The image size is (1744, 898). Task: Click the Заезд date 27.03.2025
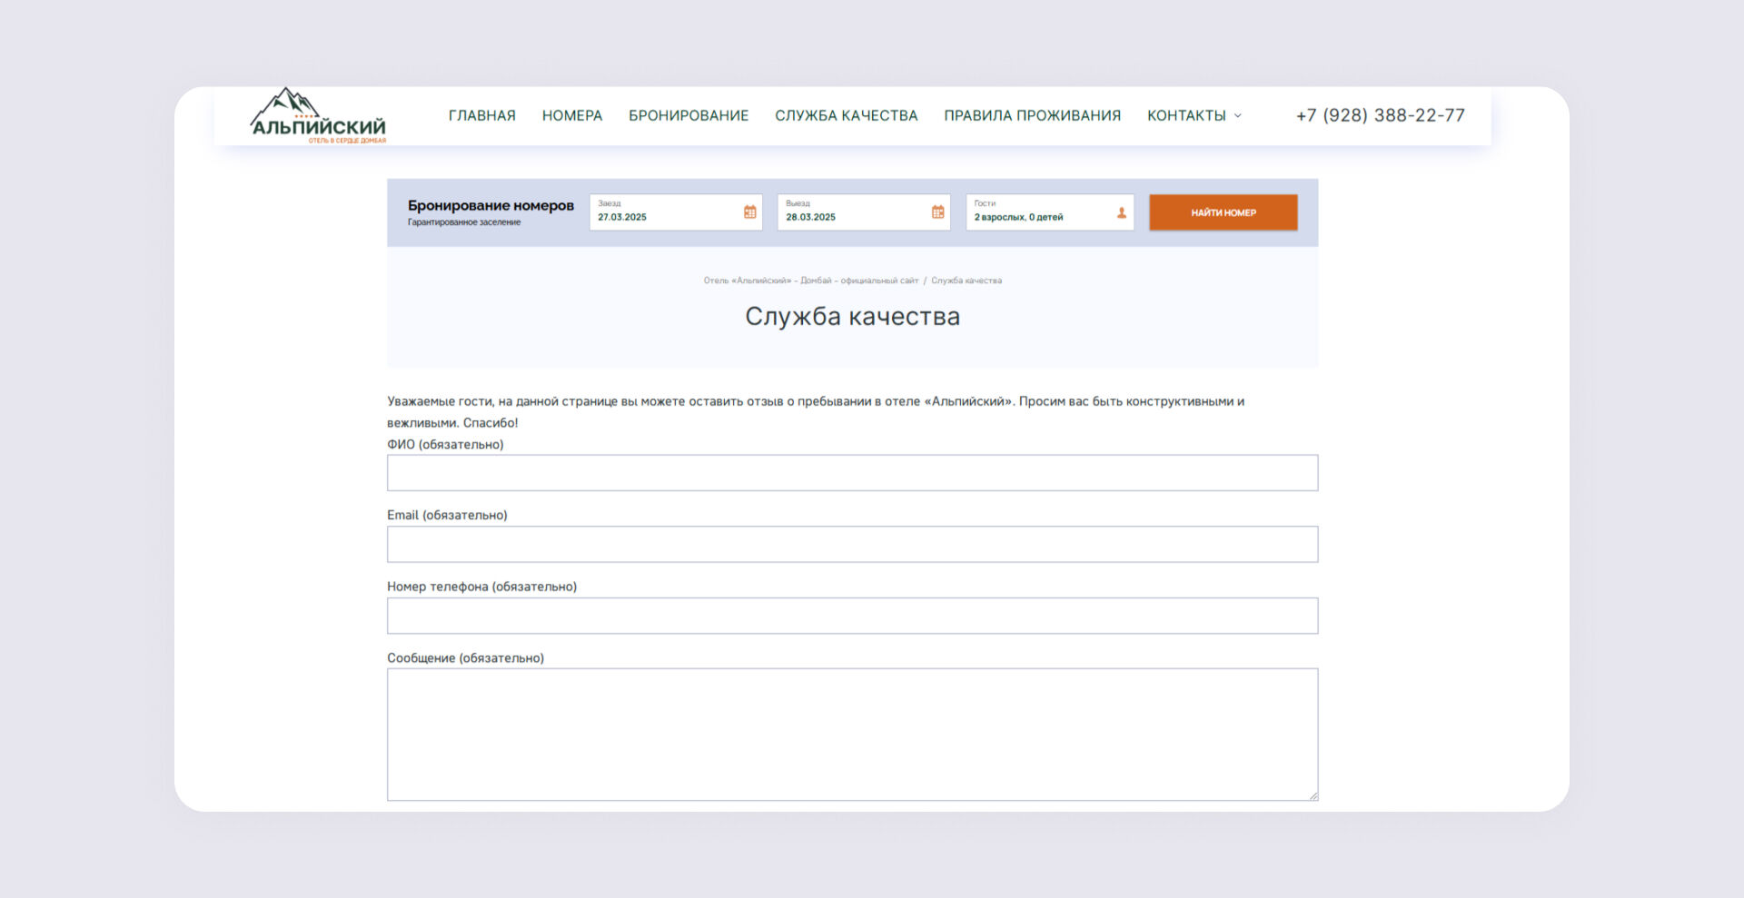point(623,217)
